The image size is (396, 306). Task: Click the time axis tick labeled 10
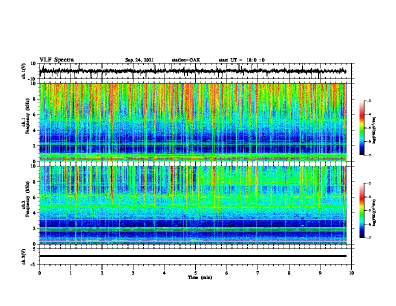click(x=351, y=273)
